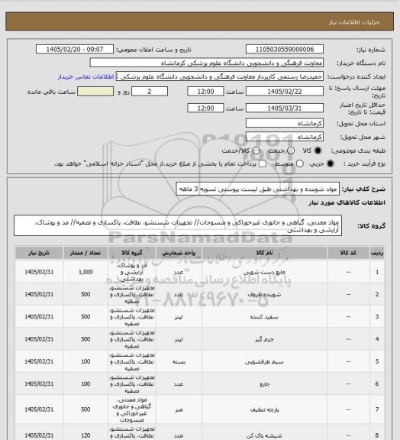Click the delivery city field کرمانشاه
The height and width of the screenshot is (440, 400).
[285, 137]
